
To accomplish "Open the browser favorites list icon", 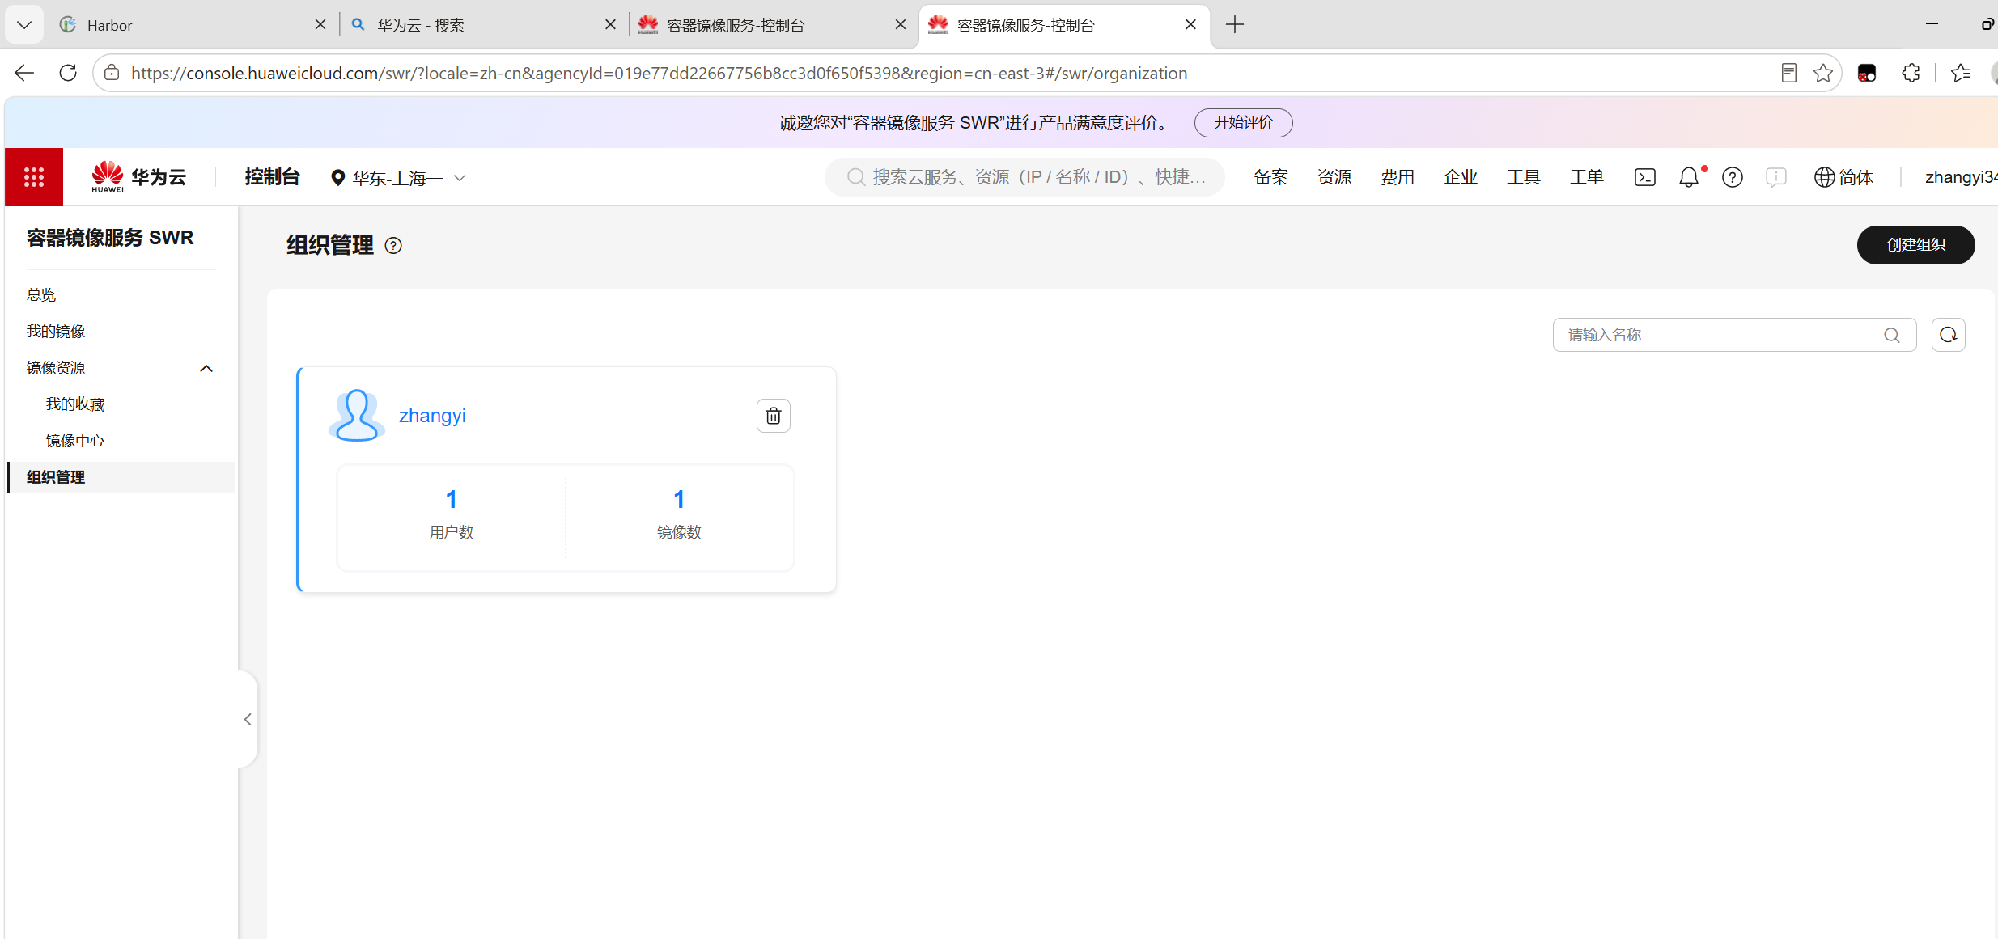I will [x=1961, y=73].
